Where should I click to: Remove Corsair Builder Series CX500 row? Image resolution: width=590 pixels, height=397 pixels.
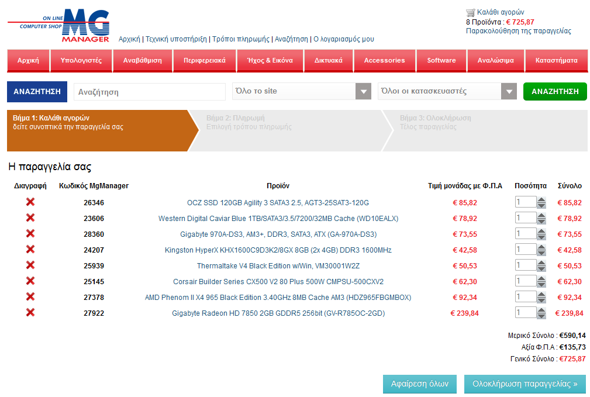click(x=30, y=281)
